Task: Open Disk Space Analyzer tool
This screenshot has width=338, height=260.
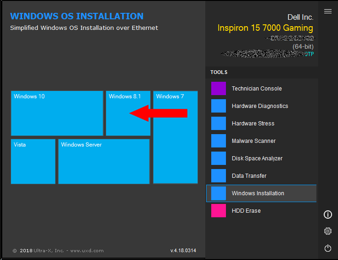Action: [x=257, y=158]
